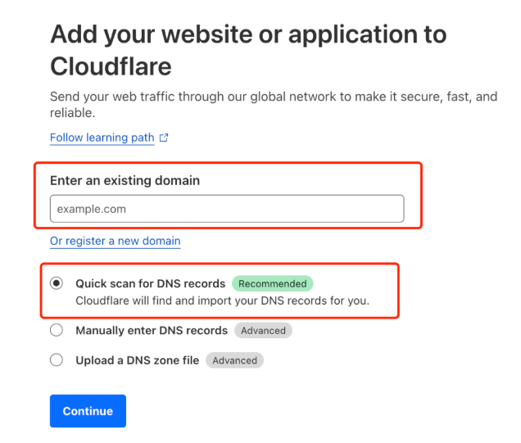Select Quick scan for DNS records radio
The image size is (521, 443).
[57, 283]
